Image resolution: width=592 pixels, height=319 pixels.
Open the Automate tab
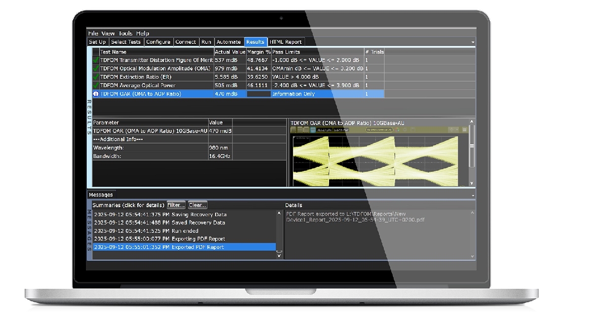click(x=228, y=42)
